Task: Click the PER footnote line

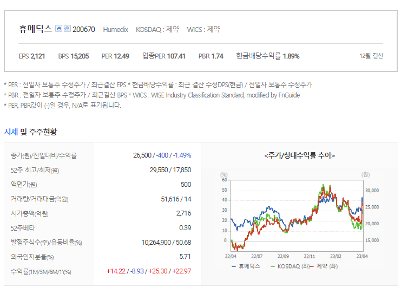Action: click(x=158, y=84)
